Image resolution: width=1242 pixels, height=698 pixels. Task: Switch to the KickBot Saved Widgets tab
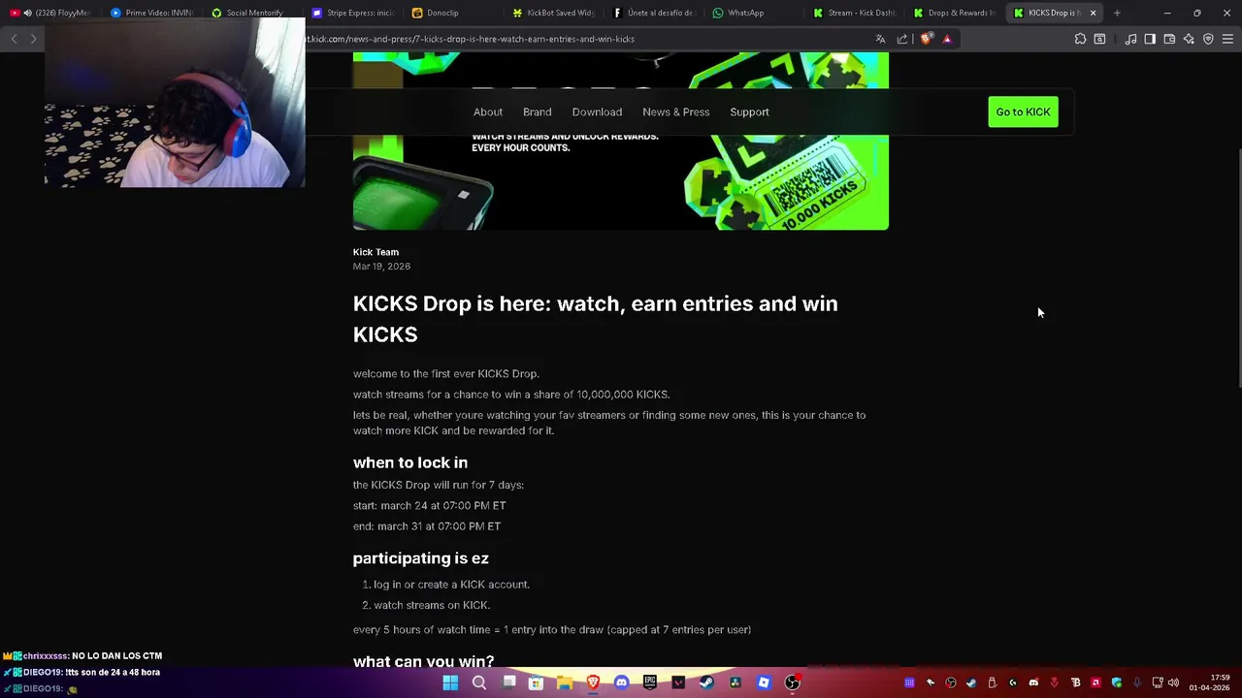[x=553, y=13]
